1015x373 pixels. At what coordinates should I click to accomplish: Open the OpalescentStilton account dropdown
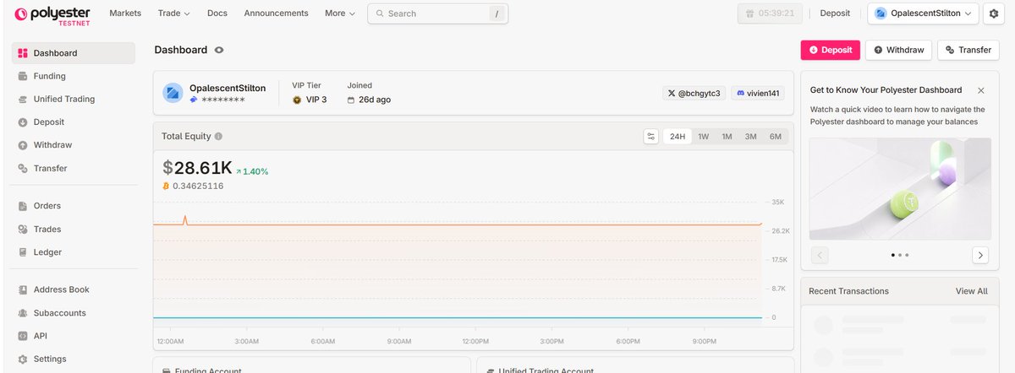923,14
